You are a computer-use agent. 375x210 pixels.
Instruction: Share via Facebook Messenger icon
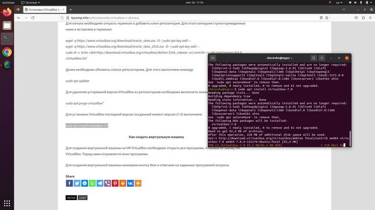84,183
